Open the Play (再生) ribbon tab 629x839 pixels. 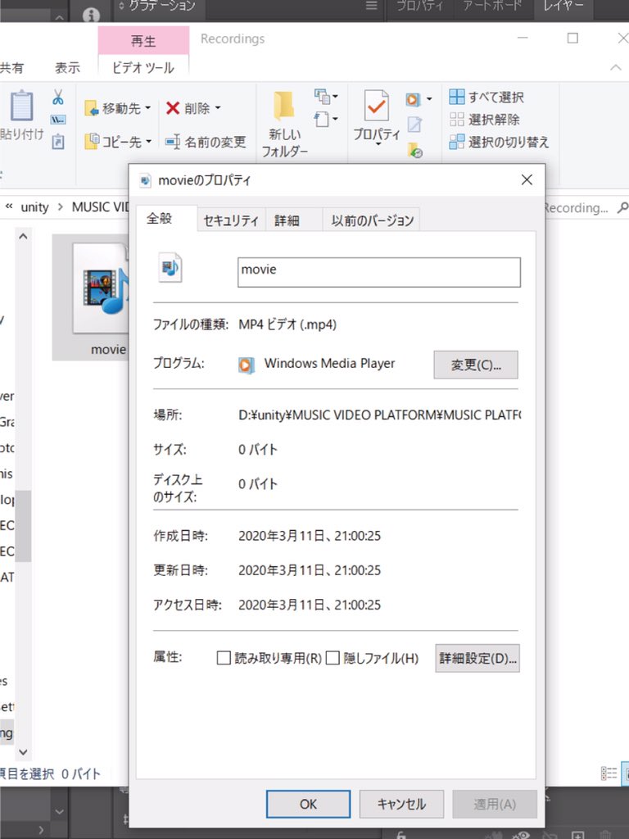coord(143,41)
